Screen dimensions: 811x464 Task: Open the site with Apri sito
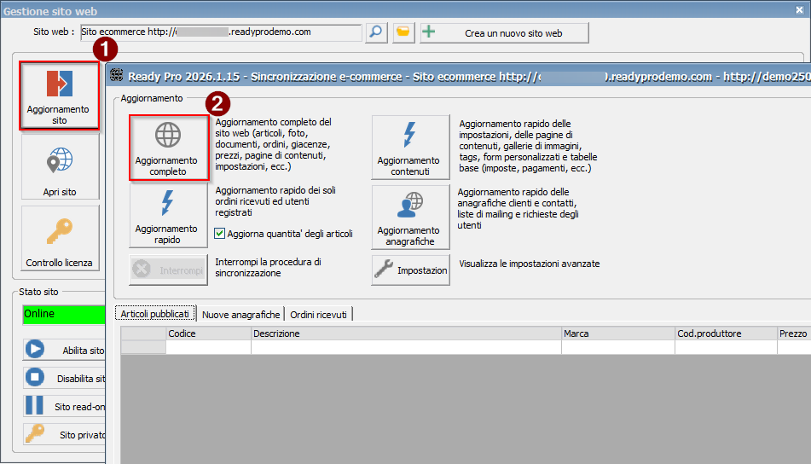(60, 167)
